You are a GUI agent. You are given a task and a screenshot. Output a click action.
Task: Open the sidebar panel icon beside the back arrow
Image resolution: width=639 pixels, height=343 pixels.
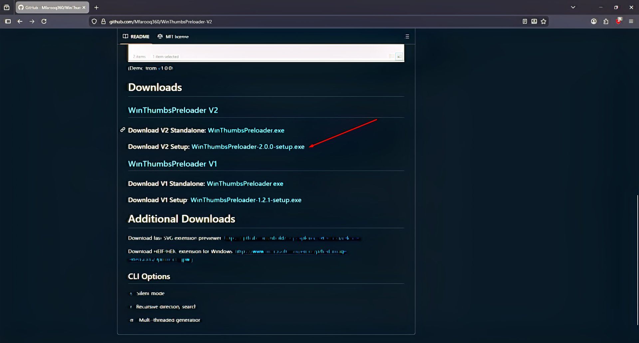pyautogui.click(x=8, y=21)
